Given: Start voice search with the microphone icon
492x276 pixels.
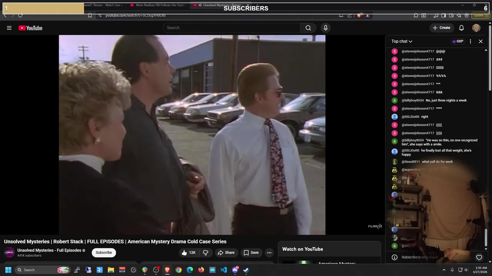Looking at the screenshot, I should point(326,28).
